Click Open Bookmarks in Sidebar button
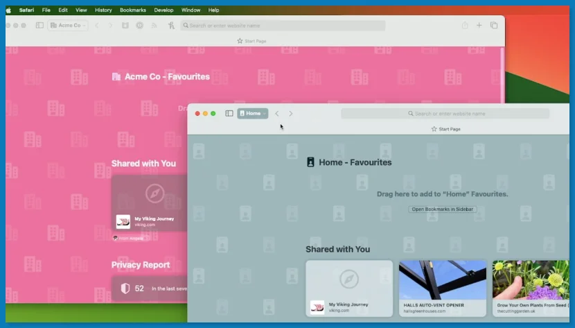This screenshot has height=328, width=575. coord(442,209)
